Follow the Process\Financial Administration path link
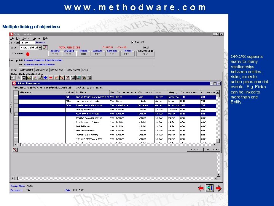The width and height of the screenshot is (274, 206). (x=43, y=60)
